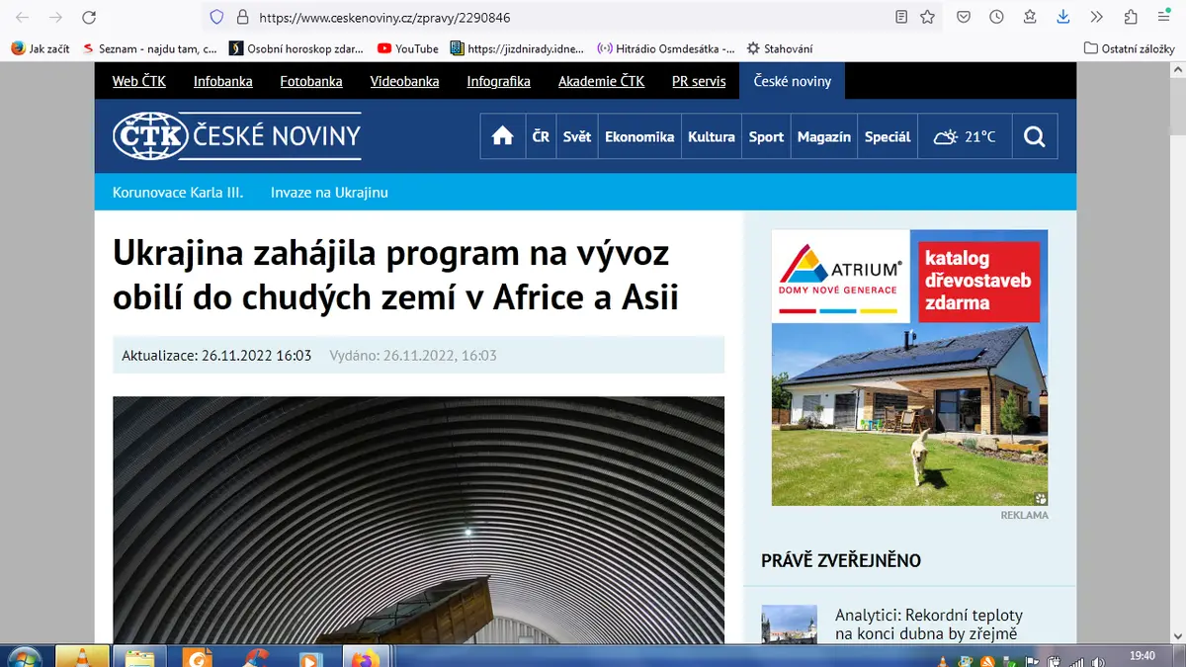Open the Videobanka tab
The image size is (1186, 667).
(405, 81)
